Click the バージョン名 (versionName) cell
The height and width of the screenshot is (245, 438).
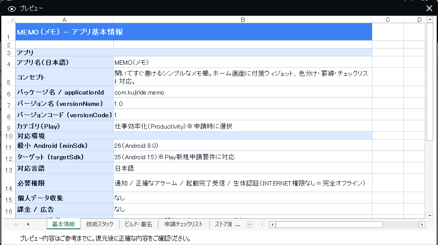[64, 104]
